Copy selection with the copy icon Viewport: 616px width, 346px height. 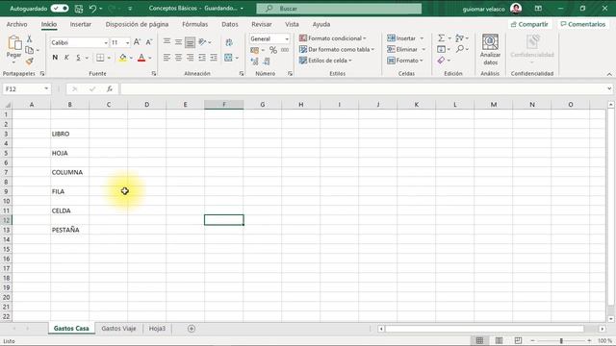pyautogui.click(x=30, y=50)
